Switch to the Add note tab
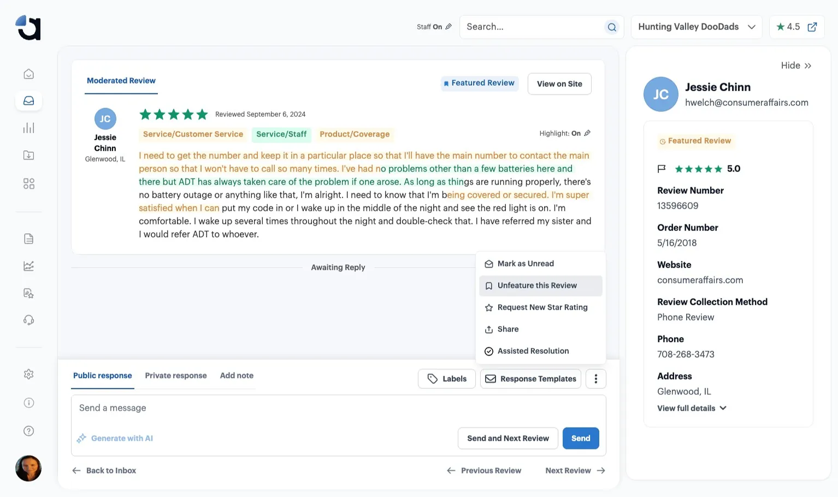The width and height of the screenshot is (838, 497). (x=237, y=376)
